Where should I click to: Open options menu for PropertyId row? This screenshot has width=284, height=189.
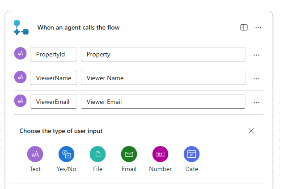click(256, 55)
